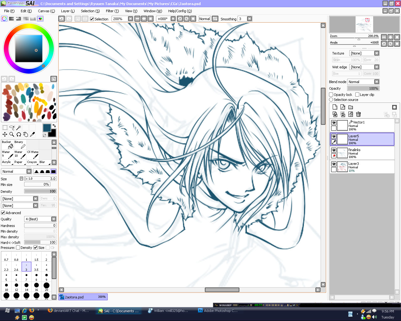Click the Normal display mode button
401x321 pixels.
[x=205, y=19]
